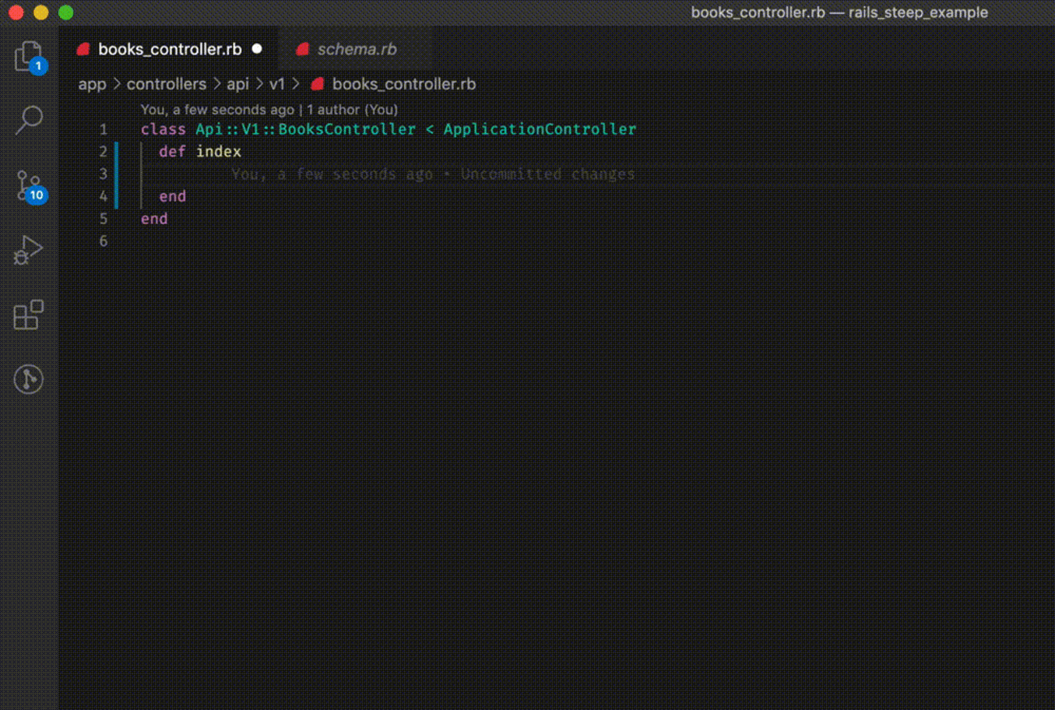Click the Ruby file icon in the breadcrumb bar
Screen dimensions: 1055x710
tap(316, 83)
